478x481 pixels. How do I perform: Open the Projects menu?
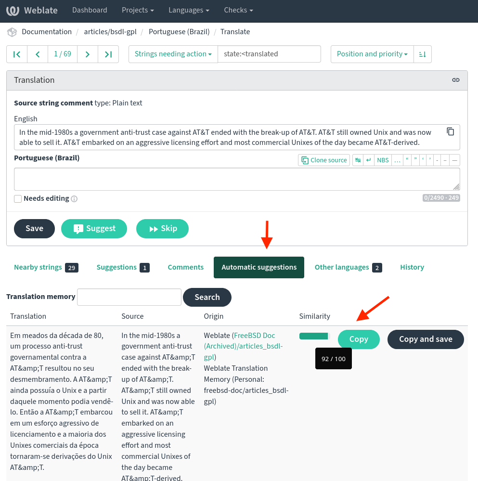click(138, 10)
